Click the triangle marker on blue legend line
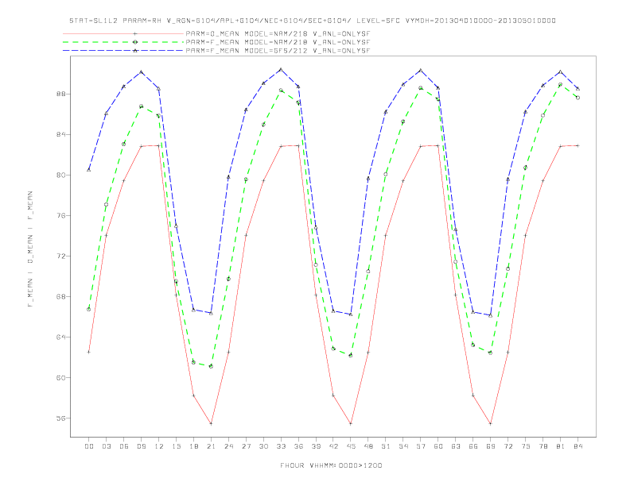This screenshot has width=630, height=486. [x=135, y=51]
